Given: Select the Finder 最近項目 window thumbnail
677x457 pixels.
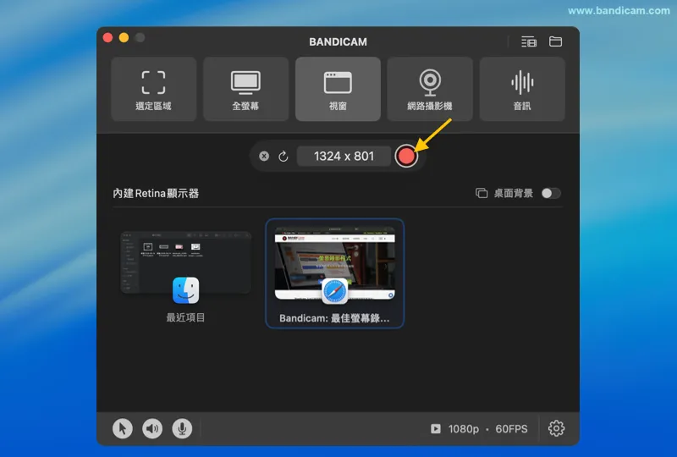Looking at the screenshot, I should click(x=185, y=277).
